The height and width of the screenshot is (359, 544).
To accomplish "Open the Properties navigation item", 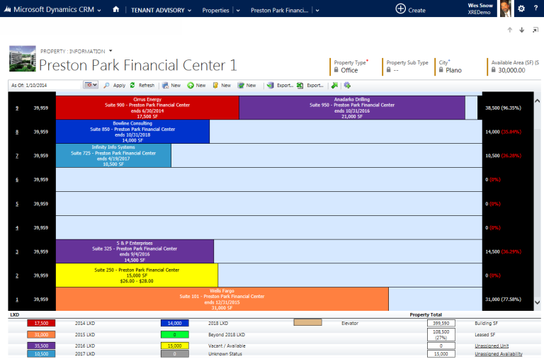I will click(x=215, y=11).
